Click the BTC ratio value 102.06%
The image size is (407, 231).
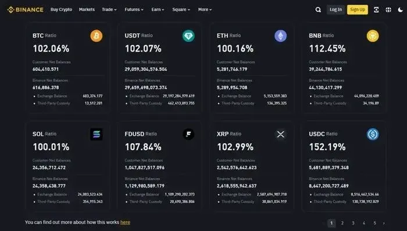coord(51,49)
